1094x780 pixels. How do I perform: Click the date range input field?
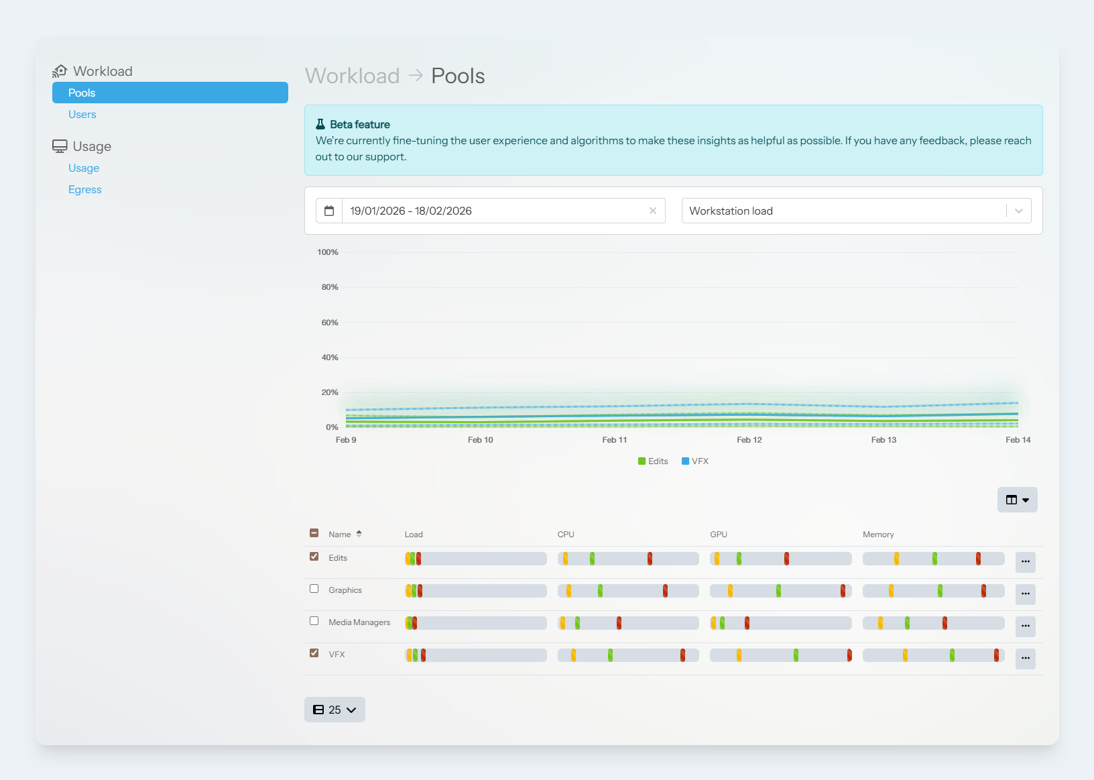tap(493, 211)
